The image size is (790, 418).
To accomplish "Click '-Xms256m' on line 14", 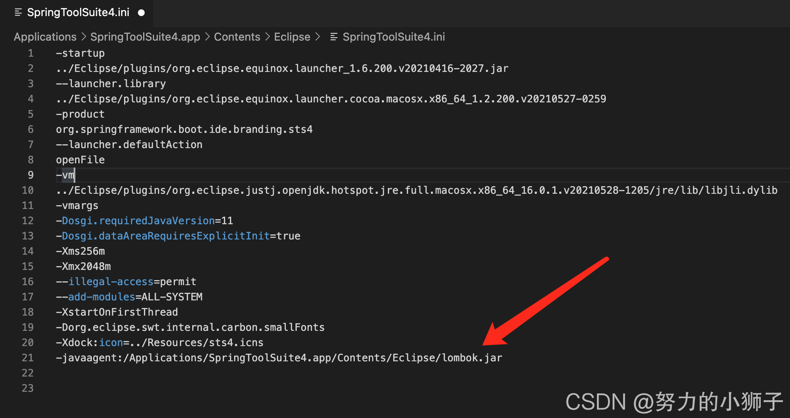I will tap(80, 251).
